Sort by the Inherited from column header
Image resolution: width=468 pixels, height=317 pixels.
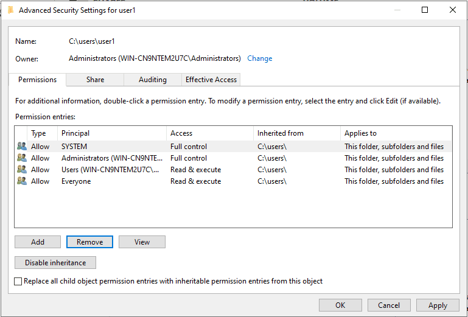(296, 133)
